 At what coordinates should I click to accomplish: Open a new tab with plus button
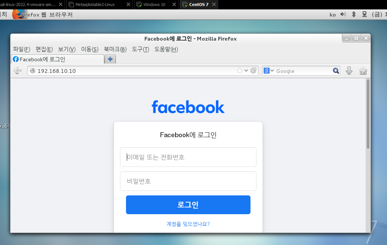[x=110, y=59]
